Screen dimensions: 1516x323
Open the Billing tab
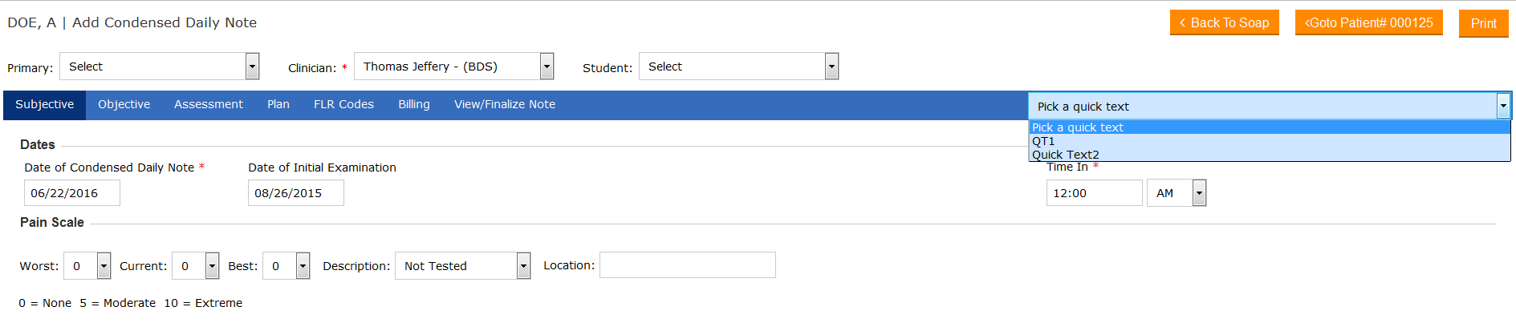[413, 104]
